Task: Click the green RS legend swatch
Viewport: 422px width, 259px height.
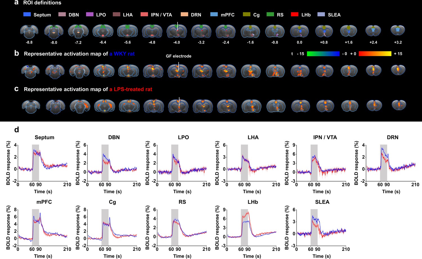Action: point(270,14)
